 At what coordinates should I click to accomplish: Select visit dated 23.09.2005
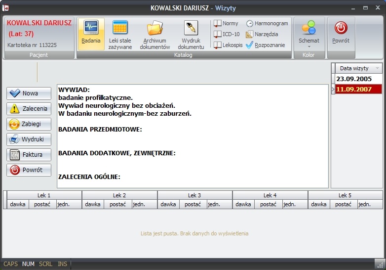358,79
